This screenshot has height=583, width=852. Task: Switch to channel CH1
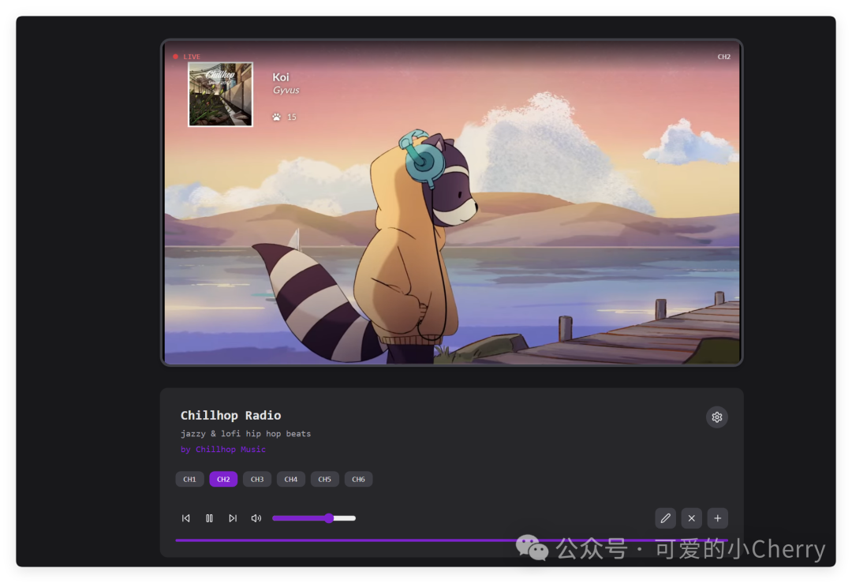pyautogui.click(x=189, y=479)
